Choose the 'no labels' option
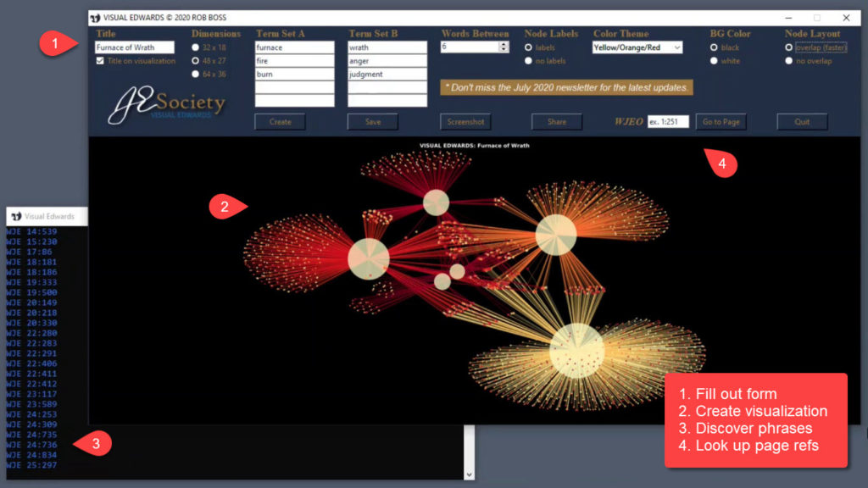868x488 pixels. point(528,61)
